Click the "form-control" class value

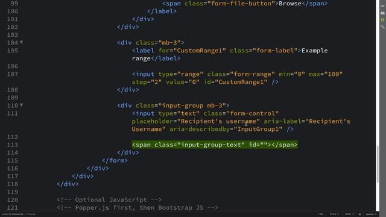tap(252, 113)
